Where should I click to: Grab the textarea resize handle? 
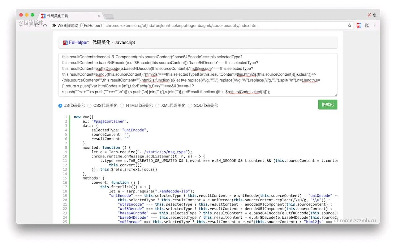(335, 95)
